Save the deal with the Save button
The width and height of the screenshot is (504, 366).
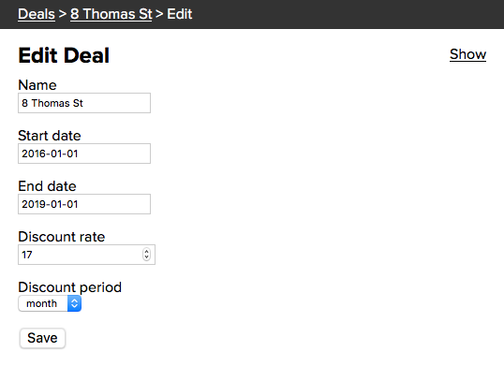(x=42, y=338)
